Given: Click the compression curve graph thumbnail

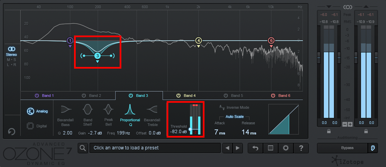Looking at the screenshot, I should 284,119.
